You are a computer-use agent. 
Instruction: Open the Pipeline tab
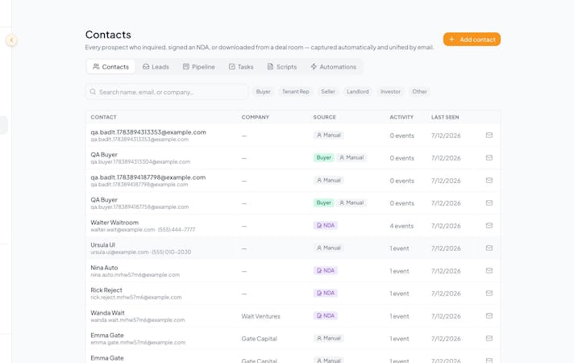[199, 67]
